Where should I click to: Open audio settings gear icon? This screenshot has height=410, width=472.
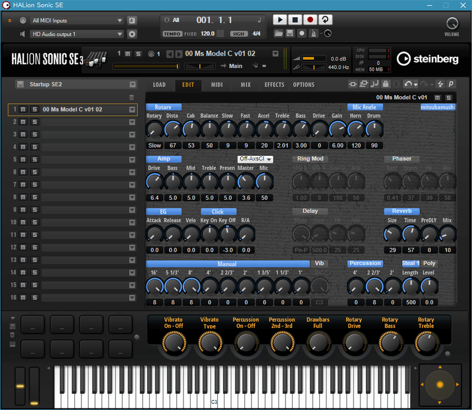pyautogui.click(x=132, y=34)
